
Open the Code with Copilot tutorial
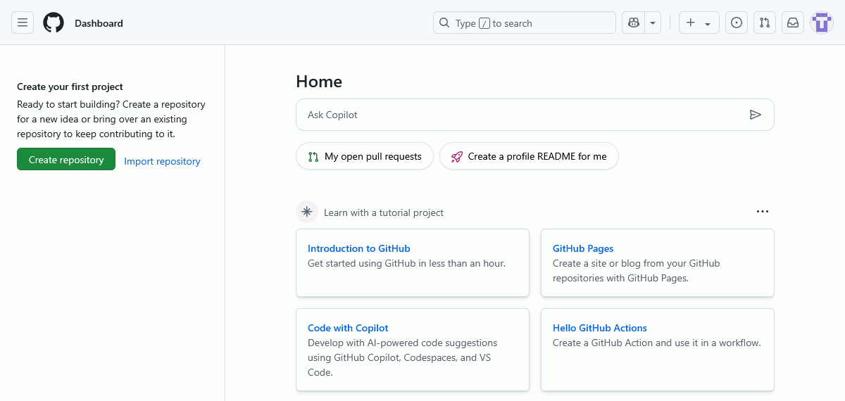tap(348, 328)
